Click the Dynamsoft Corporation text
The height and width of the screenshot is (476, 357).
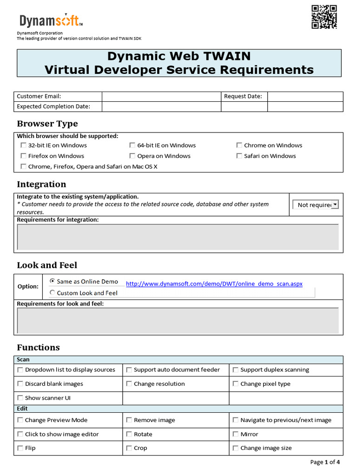[40, 33]
